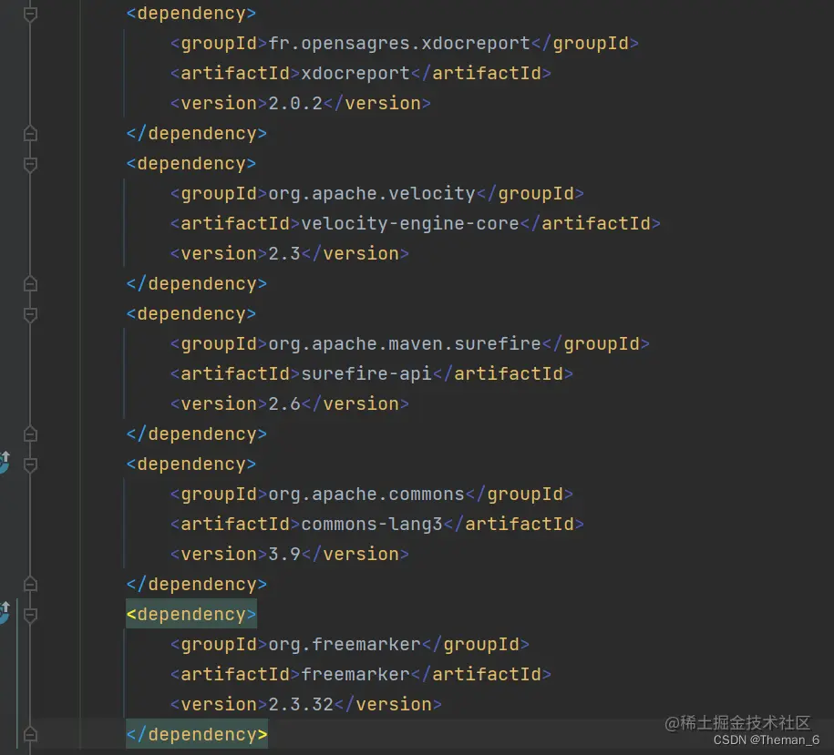Click opening dependency tag above org.apache.velocity groupId
834x755 pixels.
coord(190,163)
